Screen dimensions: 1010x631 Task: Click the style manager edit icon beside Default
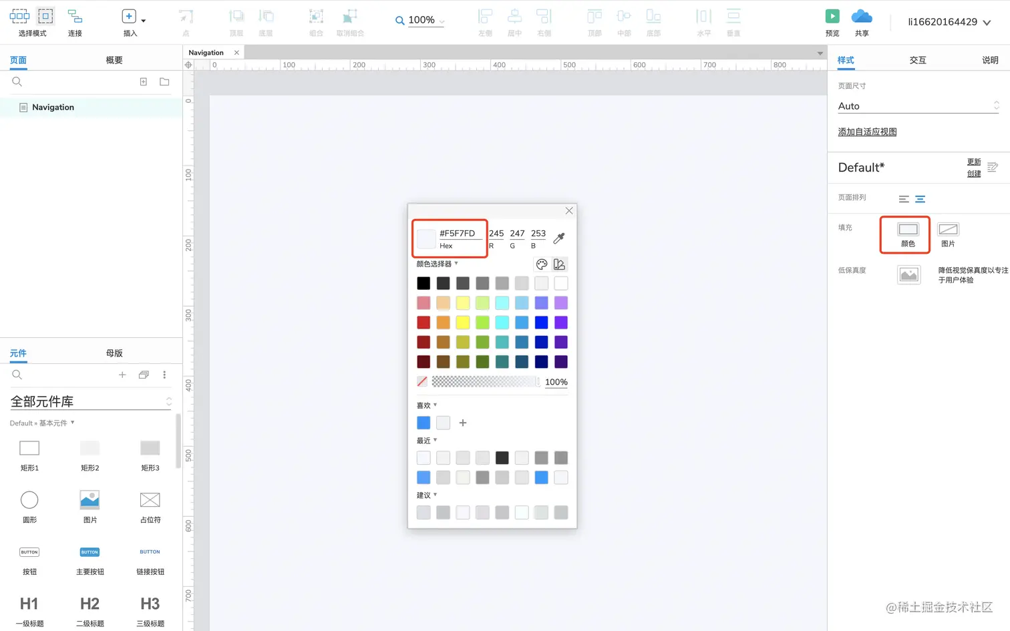pos(993,167)
